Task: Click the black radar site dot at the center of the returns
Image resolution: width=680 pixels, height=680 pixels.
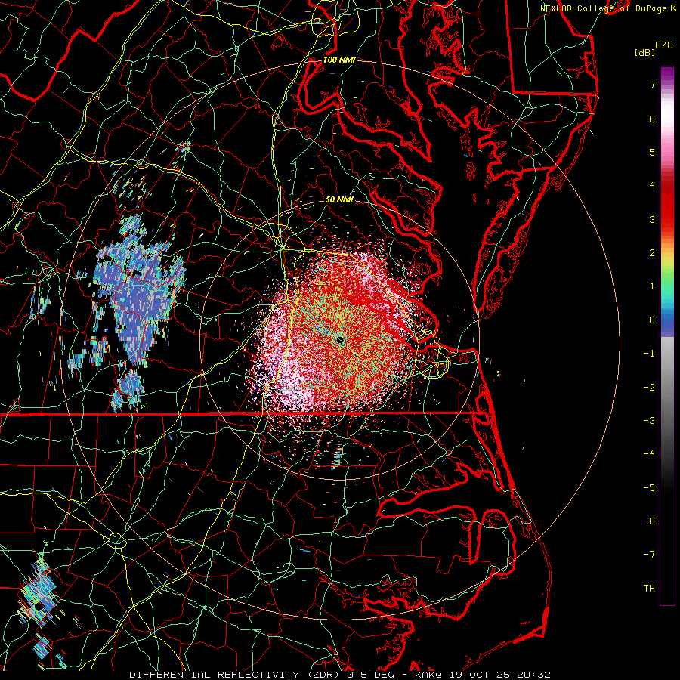Action: pyautogui.click(x=339, y=341)
